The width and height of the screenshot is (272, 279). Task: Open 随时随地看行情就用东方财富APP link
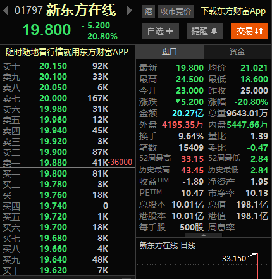(67, 52)
